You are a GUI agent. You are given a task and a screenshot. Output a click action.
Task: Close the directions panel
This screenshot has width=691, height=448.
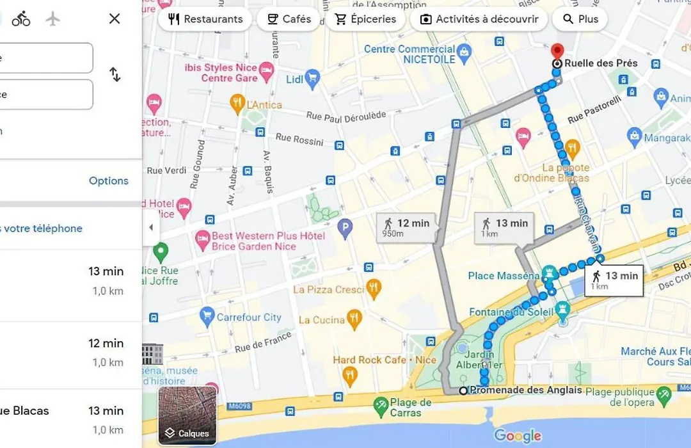(x=115, y=19)
